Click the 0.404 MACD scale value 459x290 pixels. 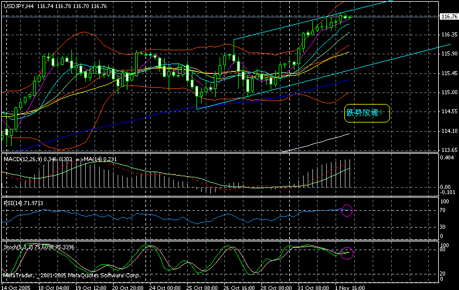point(447,158)
